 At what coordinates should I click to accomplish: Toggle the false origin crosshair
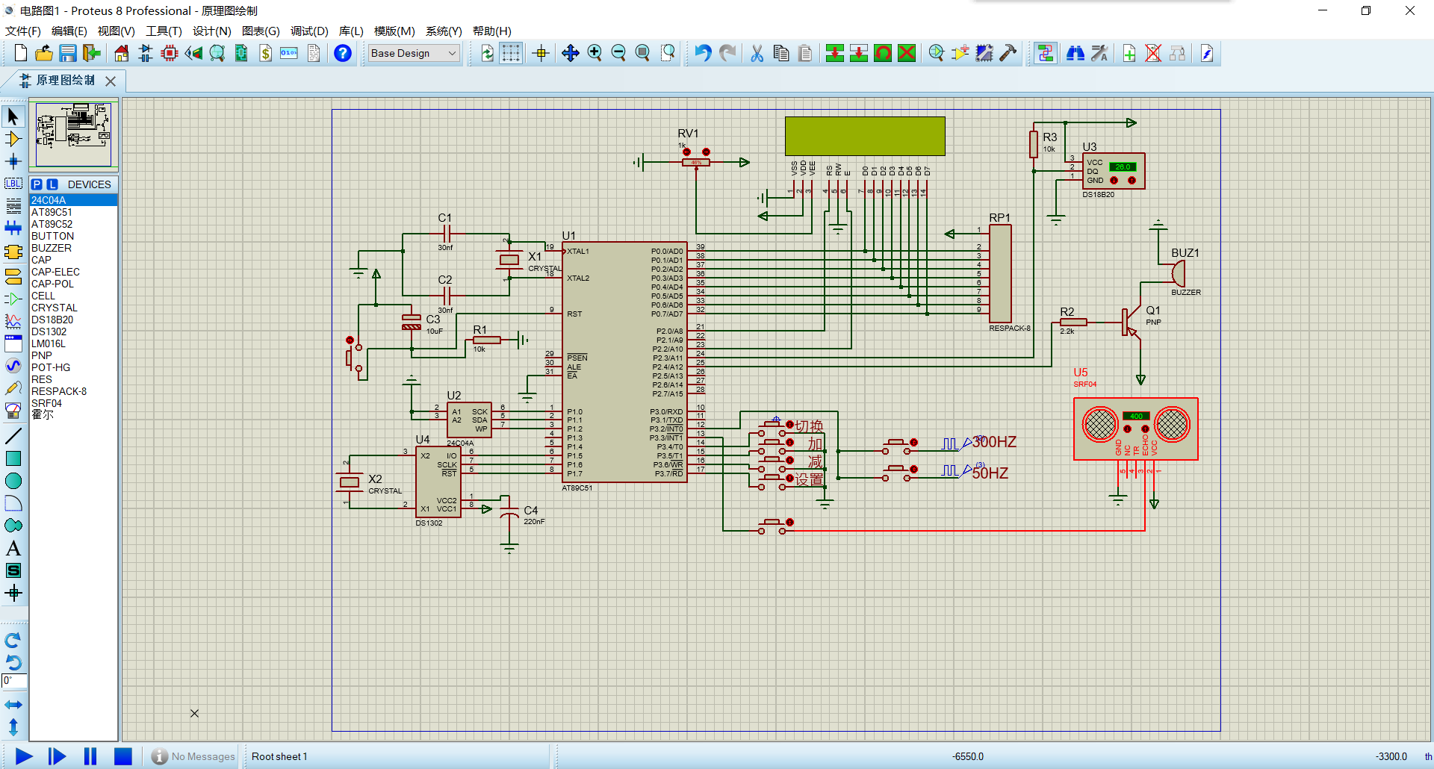541,53
